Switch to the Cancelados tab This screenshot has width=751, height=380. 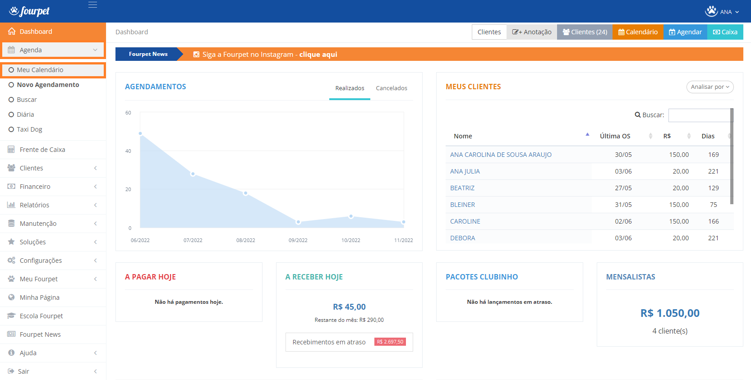(x=392, y=88)
